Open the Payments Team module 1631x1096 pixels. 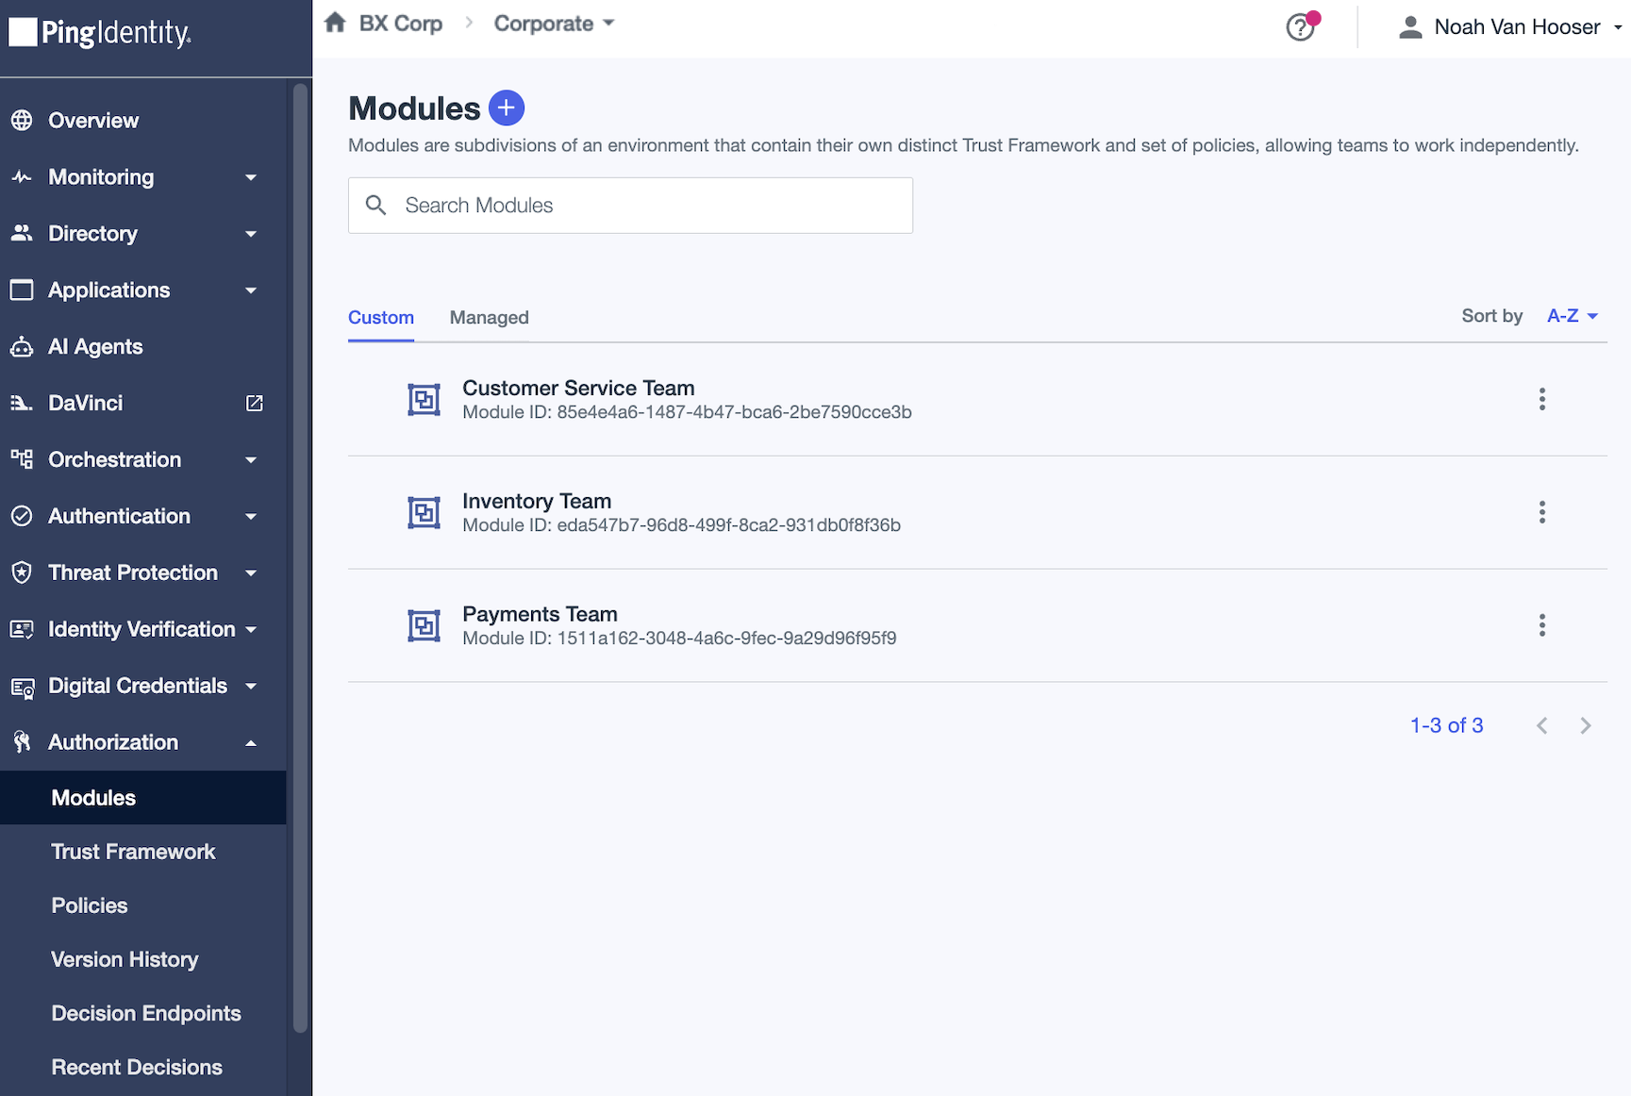[977, 626]
